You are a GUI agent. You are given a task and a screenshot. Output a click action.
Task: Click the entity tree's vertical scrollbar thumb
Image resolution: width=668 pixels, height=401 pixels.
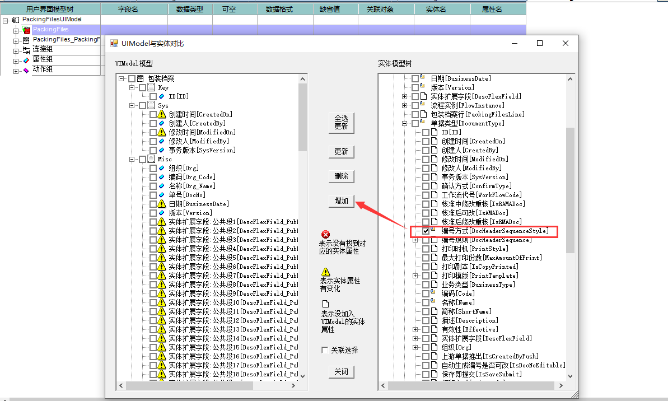click(x=570, y=189)
